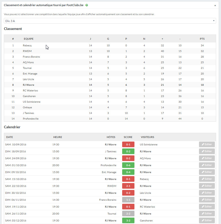Click the DATE column header in Calendrier
This screenshot has height=224, width=221.
pos(9,137)
